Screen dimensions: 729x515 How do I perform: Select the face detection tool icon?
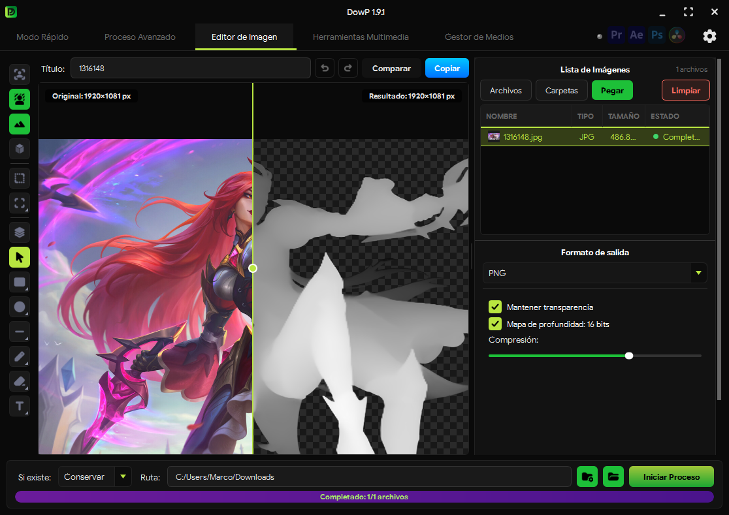20,74
